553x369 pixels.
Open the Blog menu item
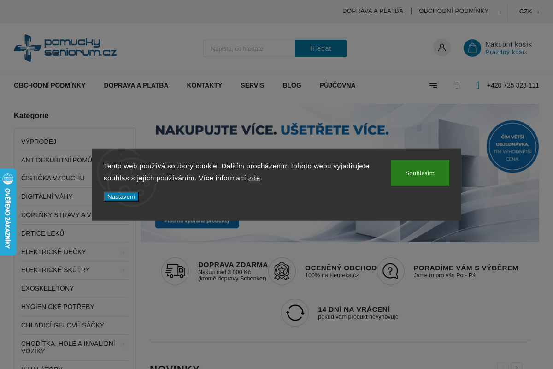click(x=292, y=85)
